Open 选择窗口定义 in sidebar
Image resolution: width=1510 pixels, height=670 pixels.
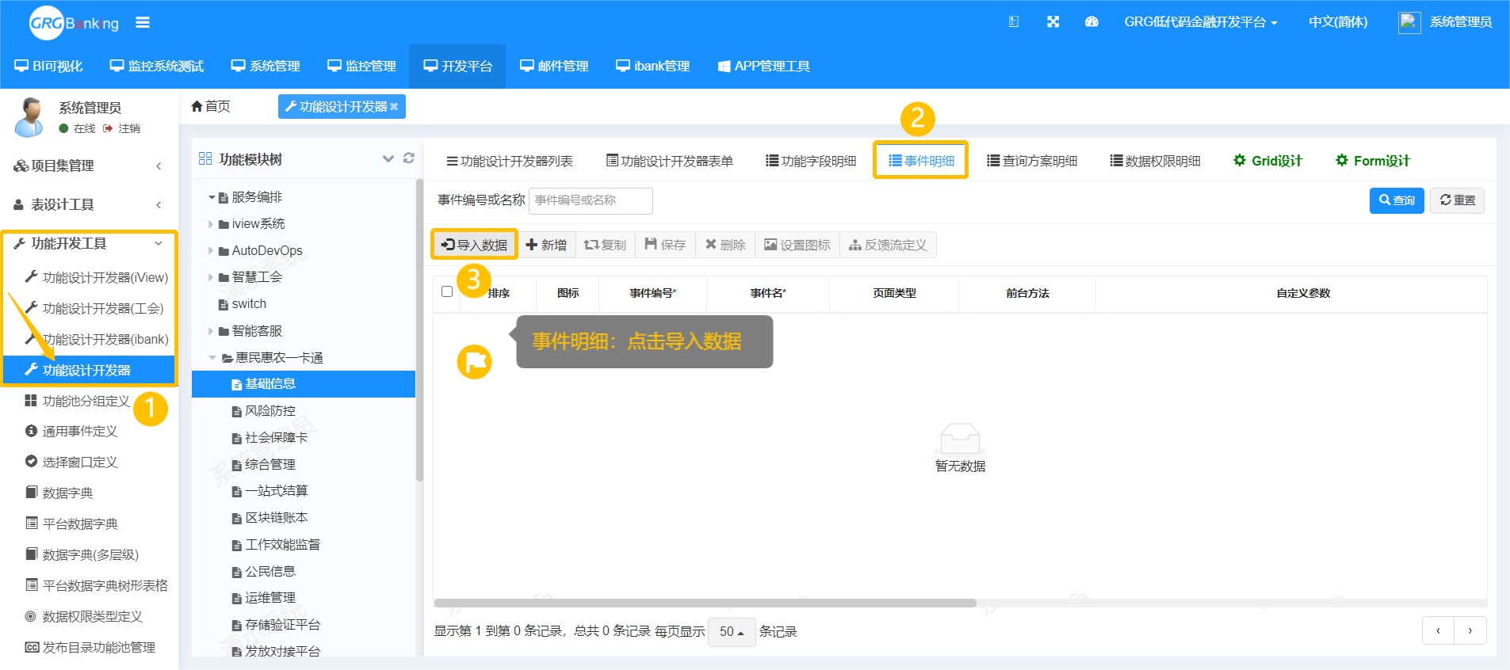tap(79, 462)
